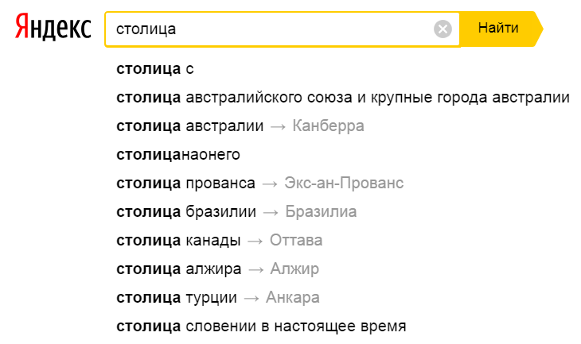The image size is (581, 344).
Task: Click the Анкара answer text
Action: (293, 297)
